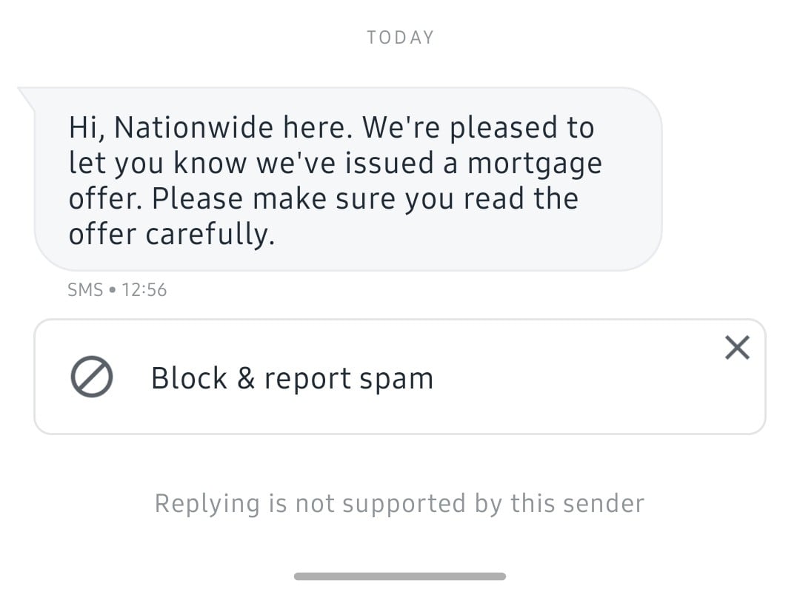Screen dimensions: 800x592
Task: Tap the word Block in the spam card
Action: 189,378
